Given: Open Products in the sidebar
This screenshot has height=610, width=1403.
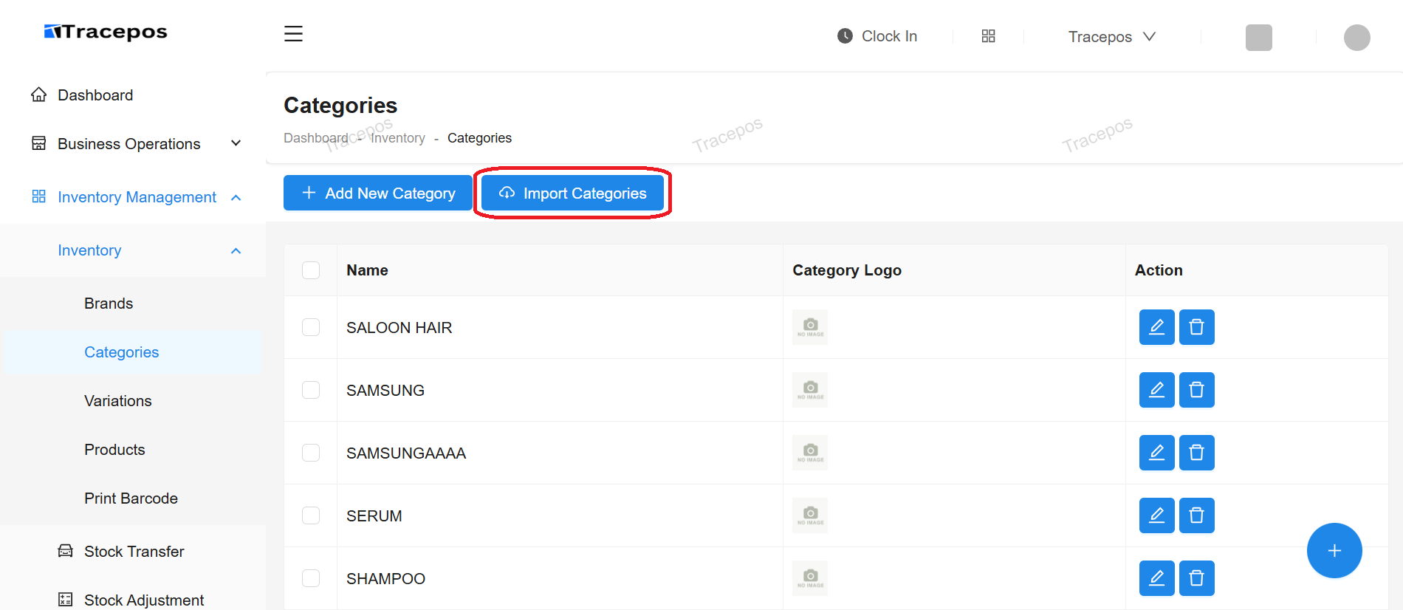Looking at the screenshot, I should [x=114, y=450].
